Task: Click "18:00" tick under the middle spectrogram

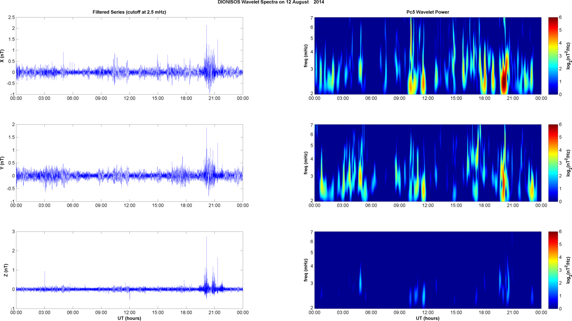Action: click(x=484, y=205)
